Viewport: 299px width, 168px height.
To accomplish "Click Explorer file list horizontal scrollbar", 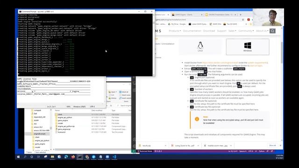I will 92,149.
